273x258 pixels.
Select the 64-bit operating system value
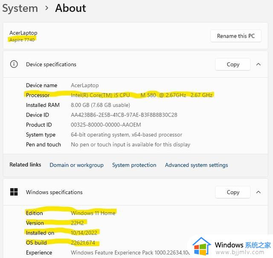click(126, 135)
